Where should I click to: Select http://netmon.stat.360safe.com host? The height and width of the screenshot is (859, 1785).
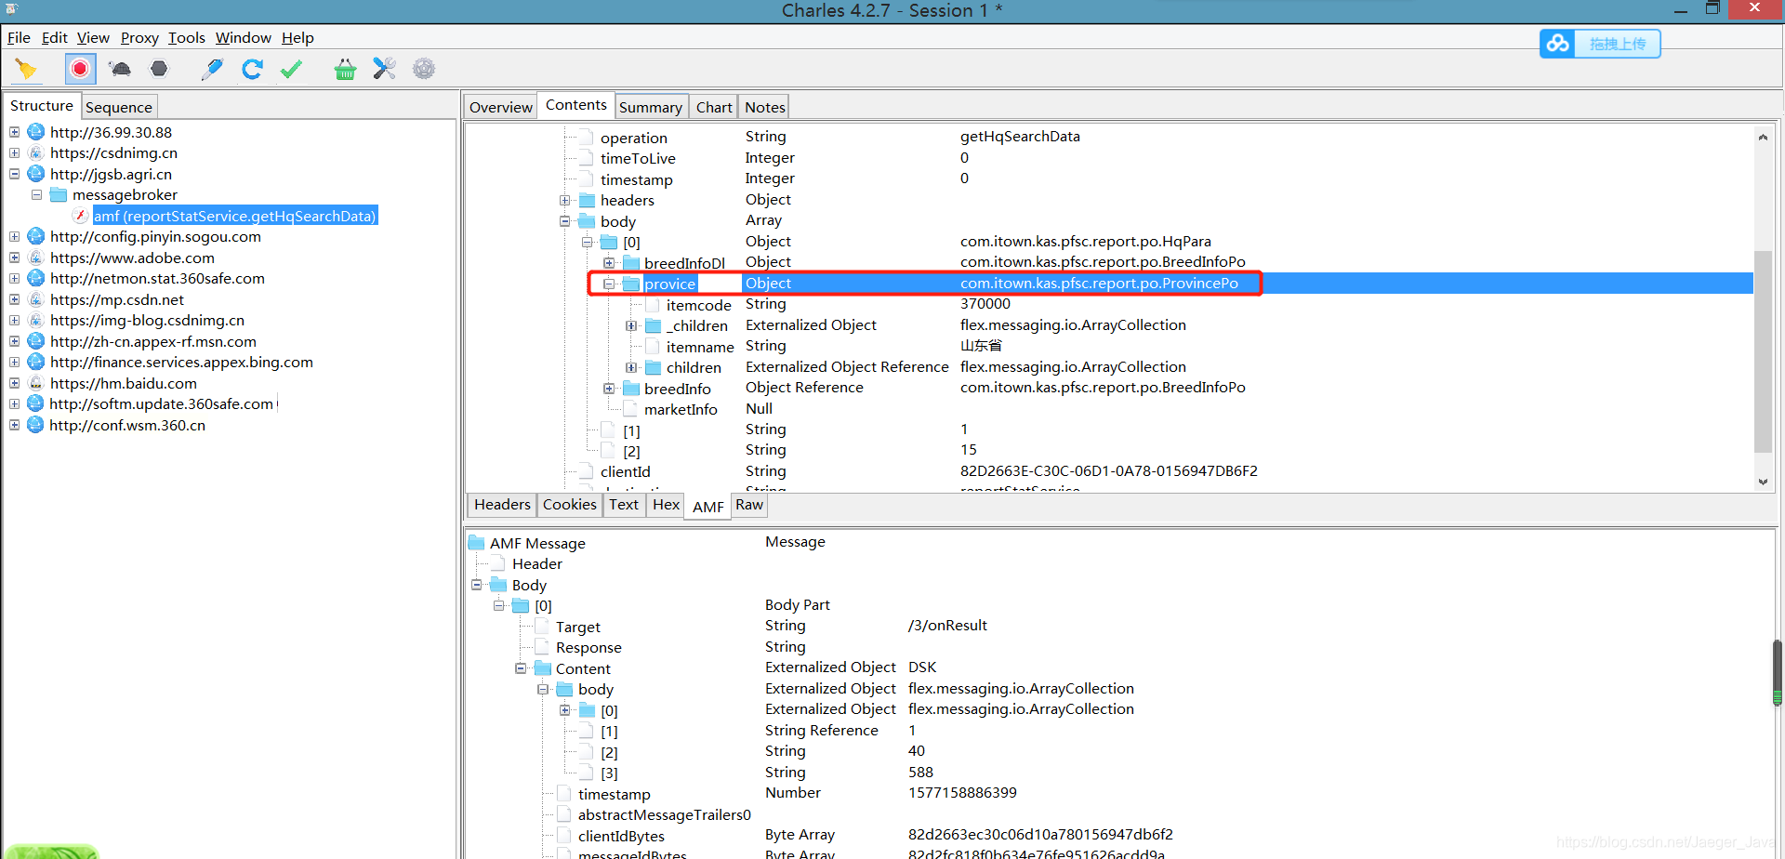click(157, 279)
